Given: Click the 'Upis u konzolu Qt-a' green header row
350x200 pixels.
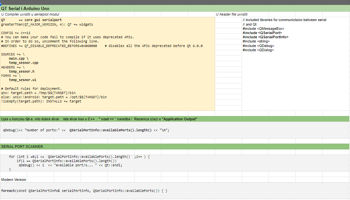Looking at the screenshot, I should tap(175, 119).
